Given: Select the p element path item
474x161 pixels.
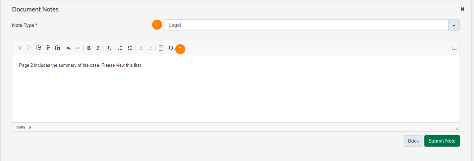Looking at the screenshot, I should tap(29, 127).
